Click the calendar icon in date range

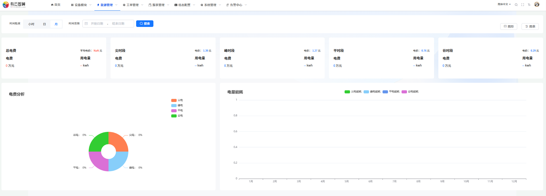pyautogui.click(x=86, y=23)
